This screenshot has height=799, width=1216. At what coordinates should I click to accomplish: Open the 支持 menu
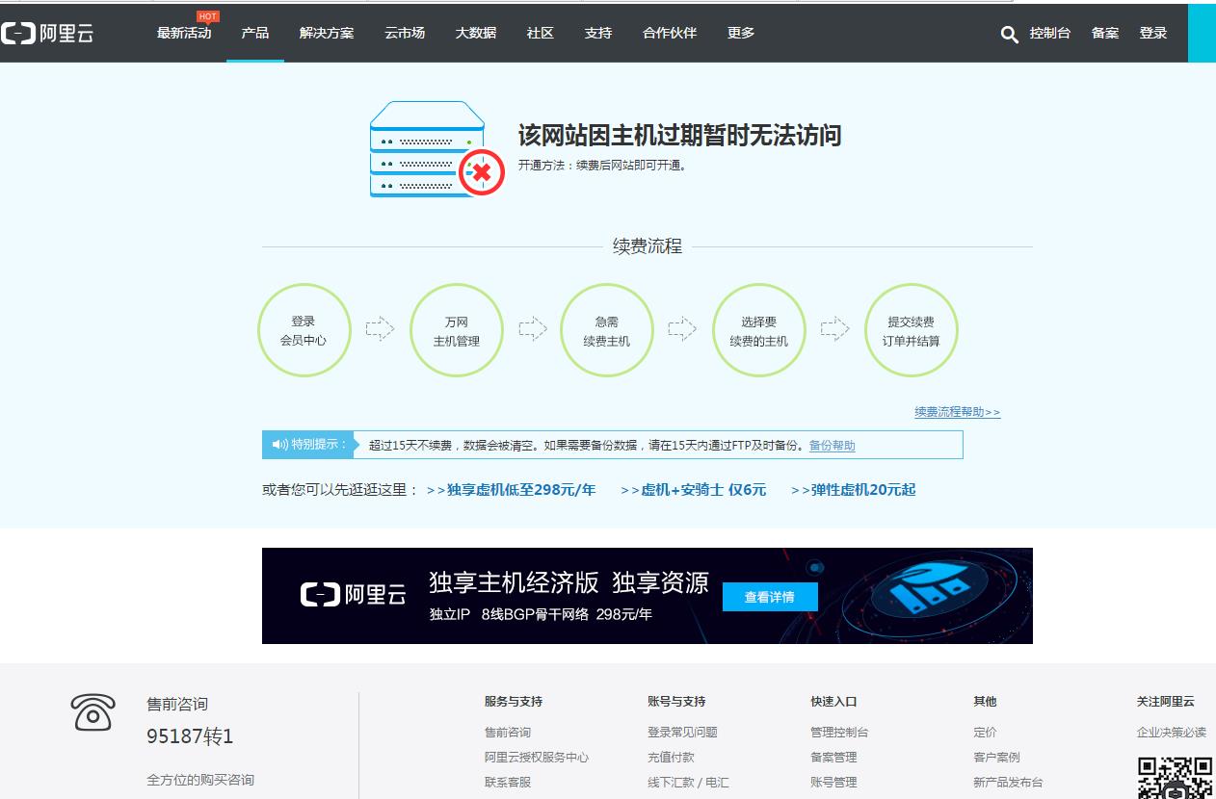point(598,33)
